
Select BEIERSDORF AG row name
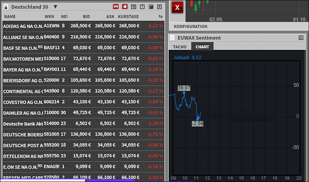23,80
